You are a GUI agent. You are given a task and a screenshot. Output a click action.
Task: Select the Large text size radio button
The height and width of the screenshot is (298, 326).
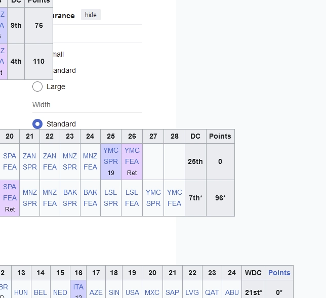tap(37, 87)
